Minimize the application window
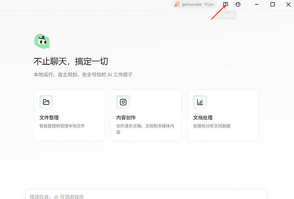Viewport: 294px width, 199px height. tap(257, 4)
